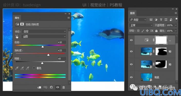Viewport: 181px width, 96px height.
Task: Lock position move icon
Action: pos(147,31)
